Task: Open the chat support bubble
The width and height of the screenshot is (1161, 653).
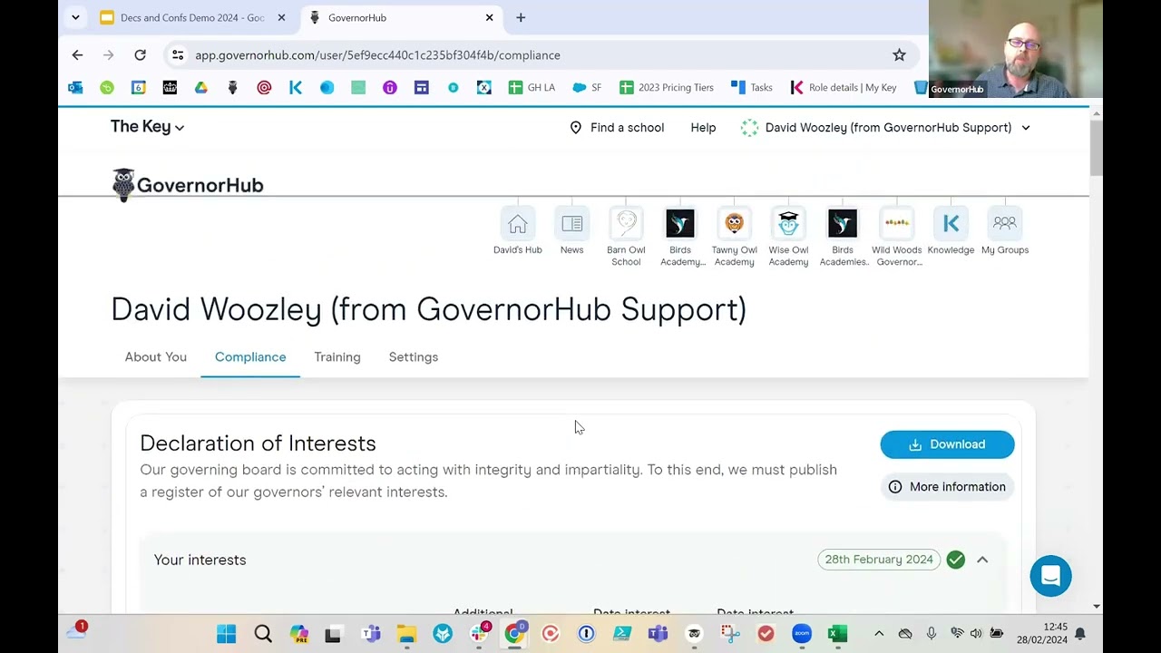Action: (x=1050, y=576)
